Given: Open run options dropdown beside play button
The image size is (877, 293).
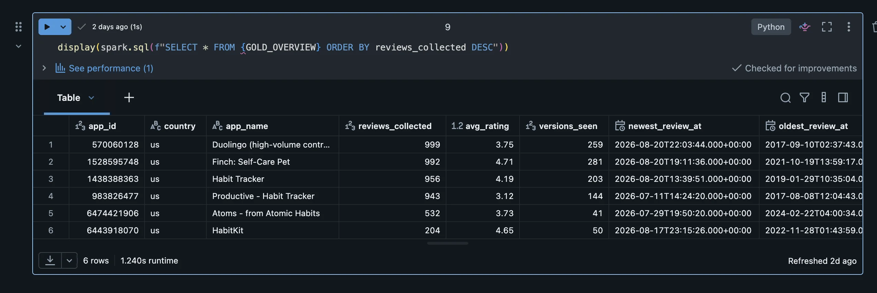Looking at the screenshot, I should pyautogui.click(x=63, y=27).
